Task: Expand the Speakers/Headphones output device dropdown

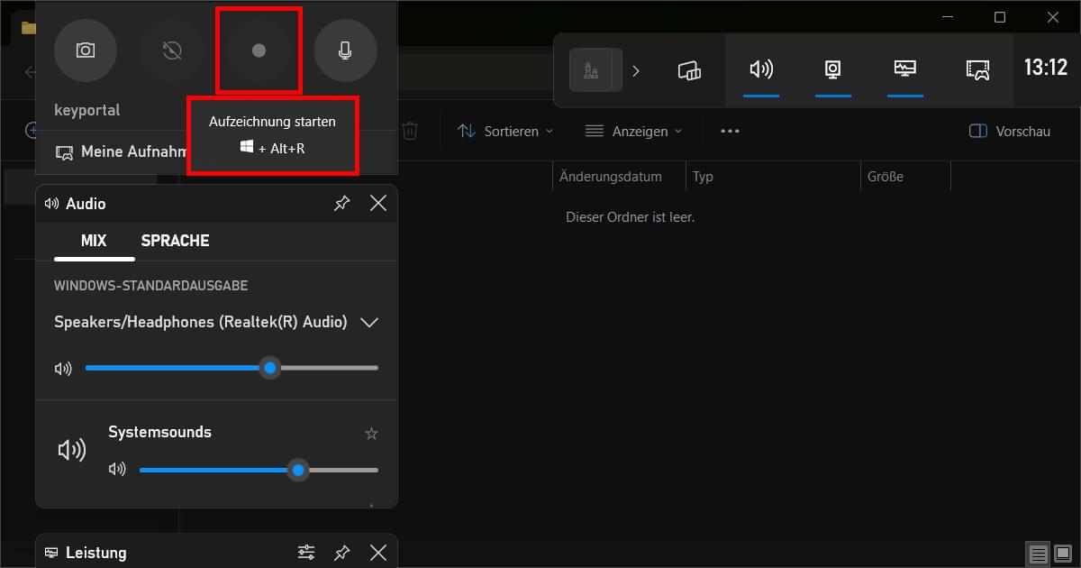Action: [x=368, y=322]
